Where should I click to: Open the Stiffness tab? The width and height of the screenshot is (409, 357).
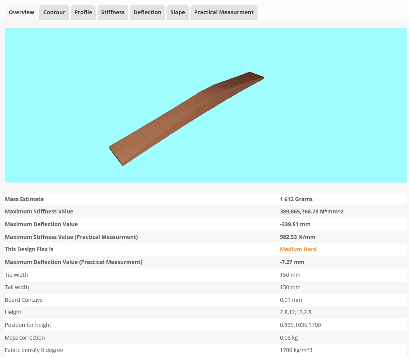pos(113,12)
